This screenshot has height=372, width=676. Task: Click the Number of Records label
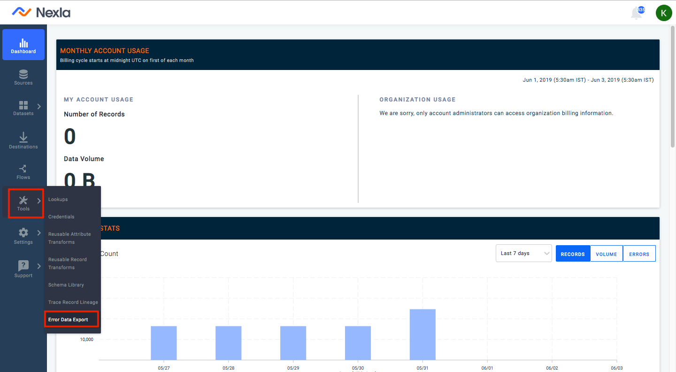(x=94, y=114)
